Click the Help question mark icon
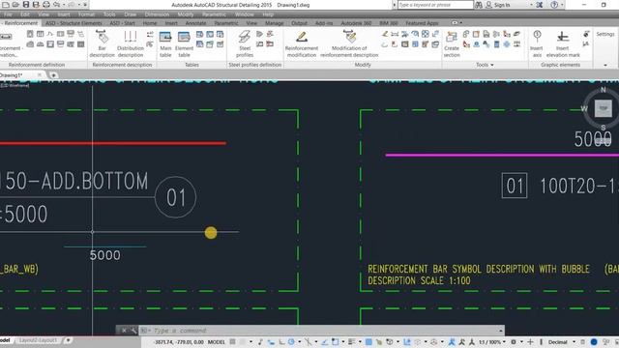Image resolution: width=619 pixels, height=348 pixels. point(554,5)
